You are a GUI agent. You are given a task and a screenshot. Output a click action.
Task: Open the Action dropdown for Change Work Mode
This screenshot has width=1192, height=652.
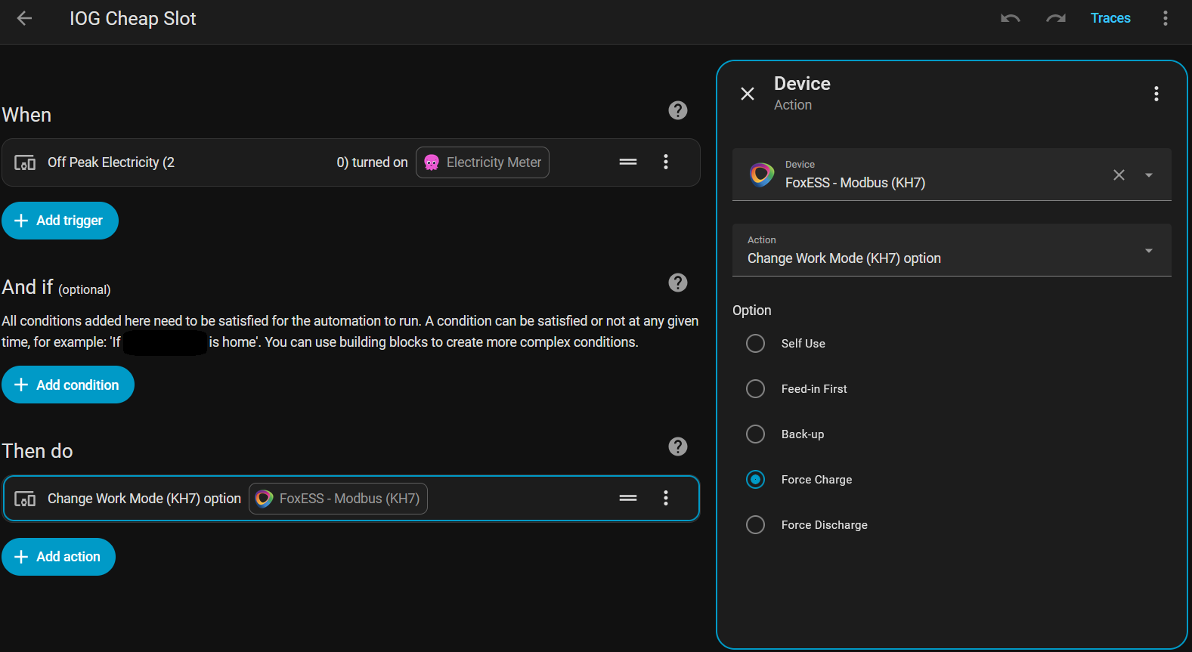click(952, 250)
